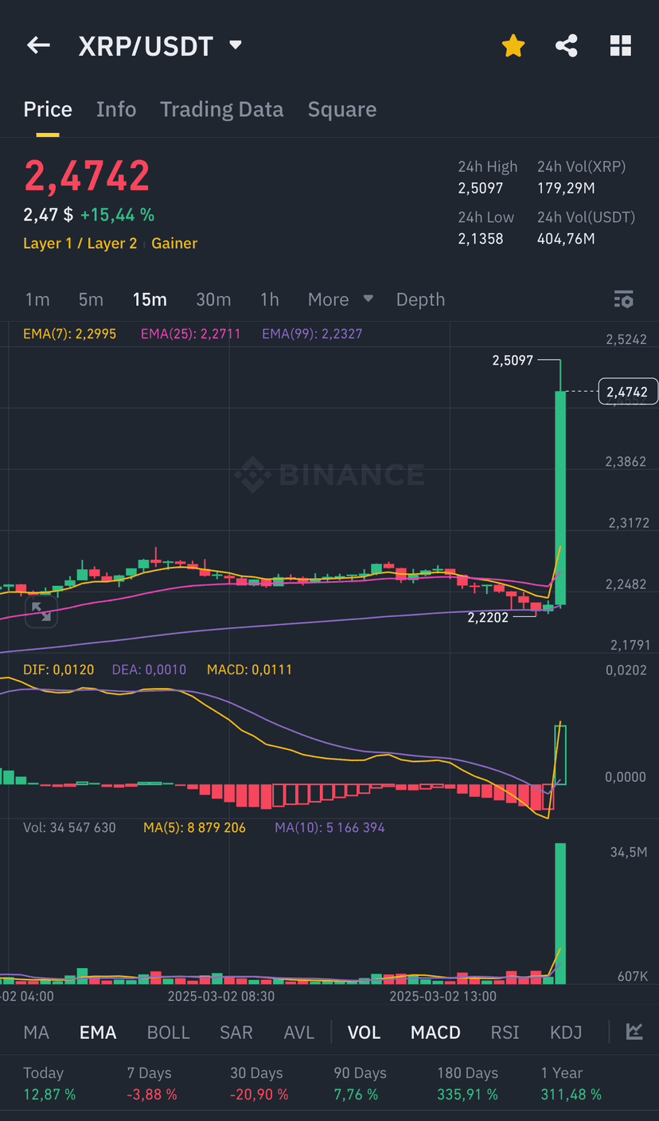659x1121 pixels.
Task: Select the 1m interval
Action: coord(37,299)
